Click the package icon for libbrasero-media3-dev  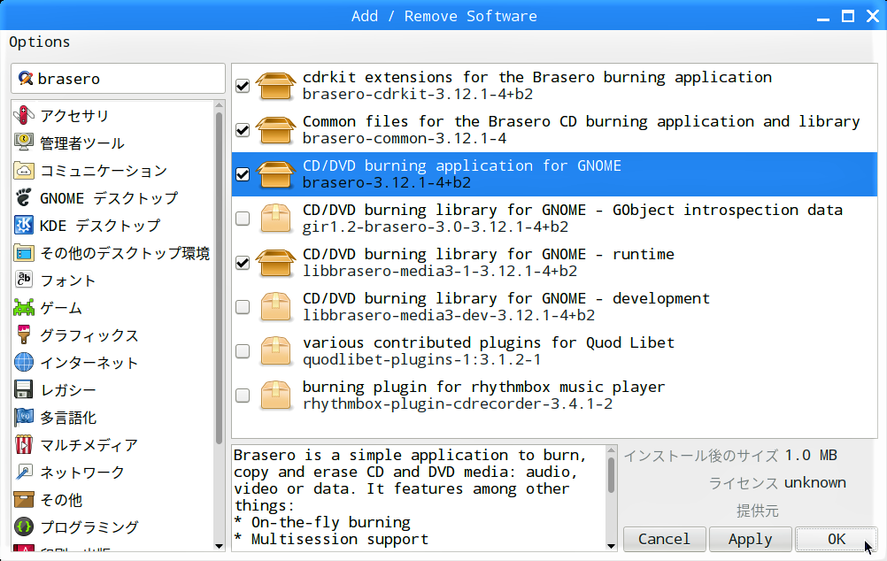pos(275,307)
